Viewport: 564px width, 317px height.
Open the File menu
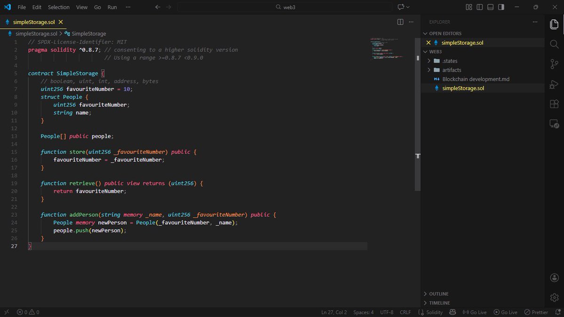[x=22, y=7]
